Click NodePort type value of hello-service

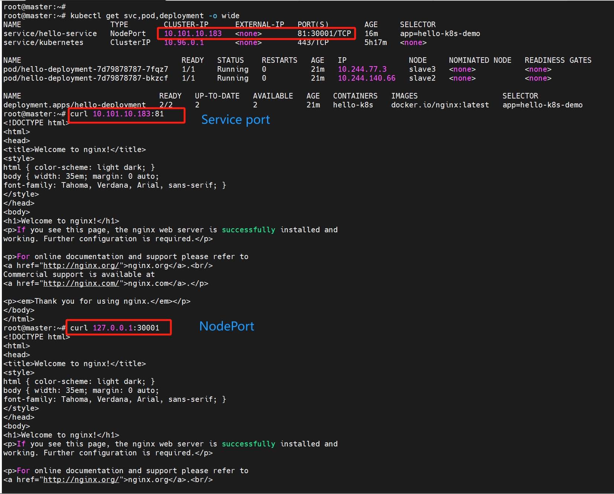[x=128, y=33]
